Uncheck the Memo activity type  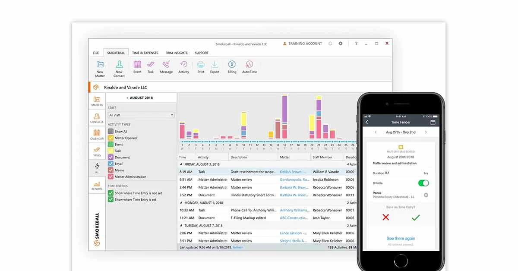[110, 170]
